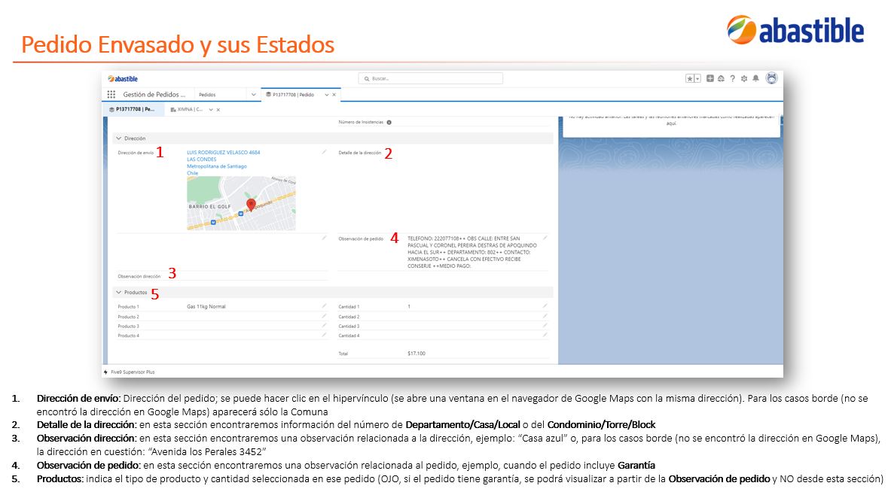Edit the Observación de pedido field pencil
The width and height of the screenshot is (888, 498).
[x=545, y=238]
